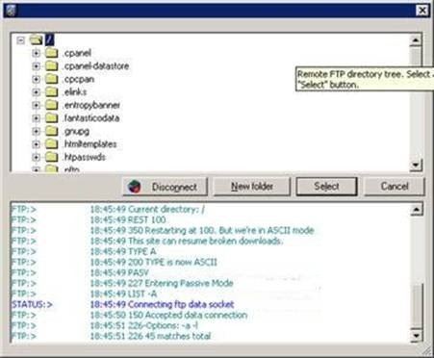434x358 pixels.
Task: Click directory tree scrollbar up arrow
Action: point(416,40)
